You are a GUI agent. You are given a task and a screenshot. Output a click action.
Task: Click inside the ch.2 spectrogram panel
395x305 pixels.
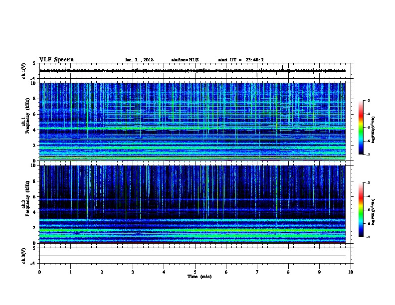point(193,204)
